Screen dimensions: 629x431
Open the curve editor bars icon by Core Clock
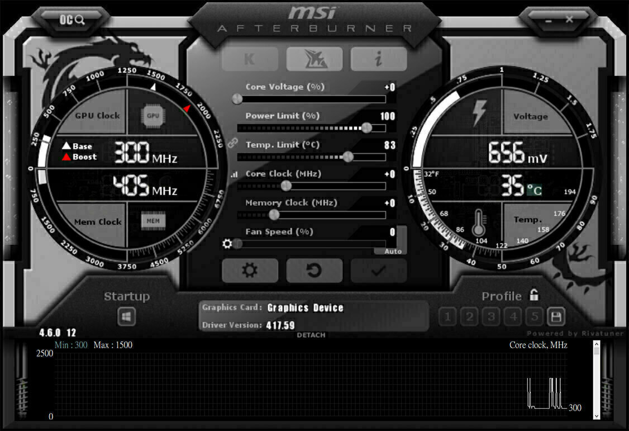(x=234, y=174)
